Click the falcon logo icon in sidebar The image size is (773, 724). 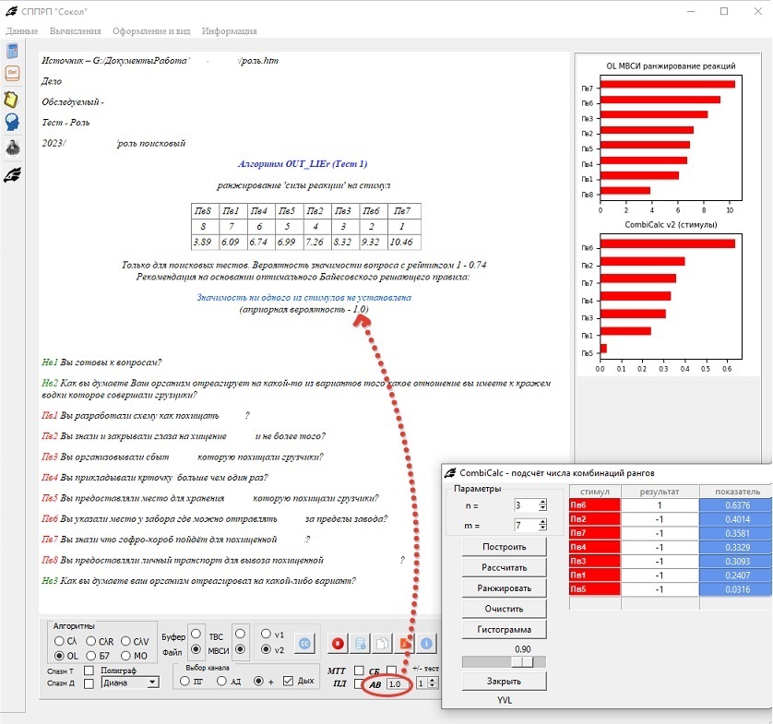tap(13, 172)
